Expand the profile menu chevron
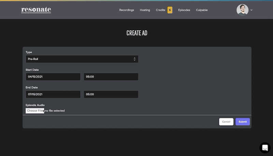Viewport: 273px width, 156px height. coord(252,10)
